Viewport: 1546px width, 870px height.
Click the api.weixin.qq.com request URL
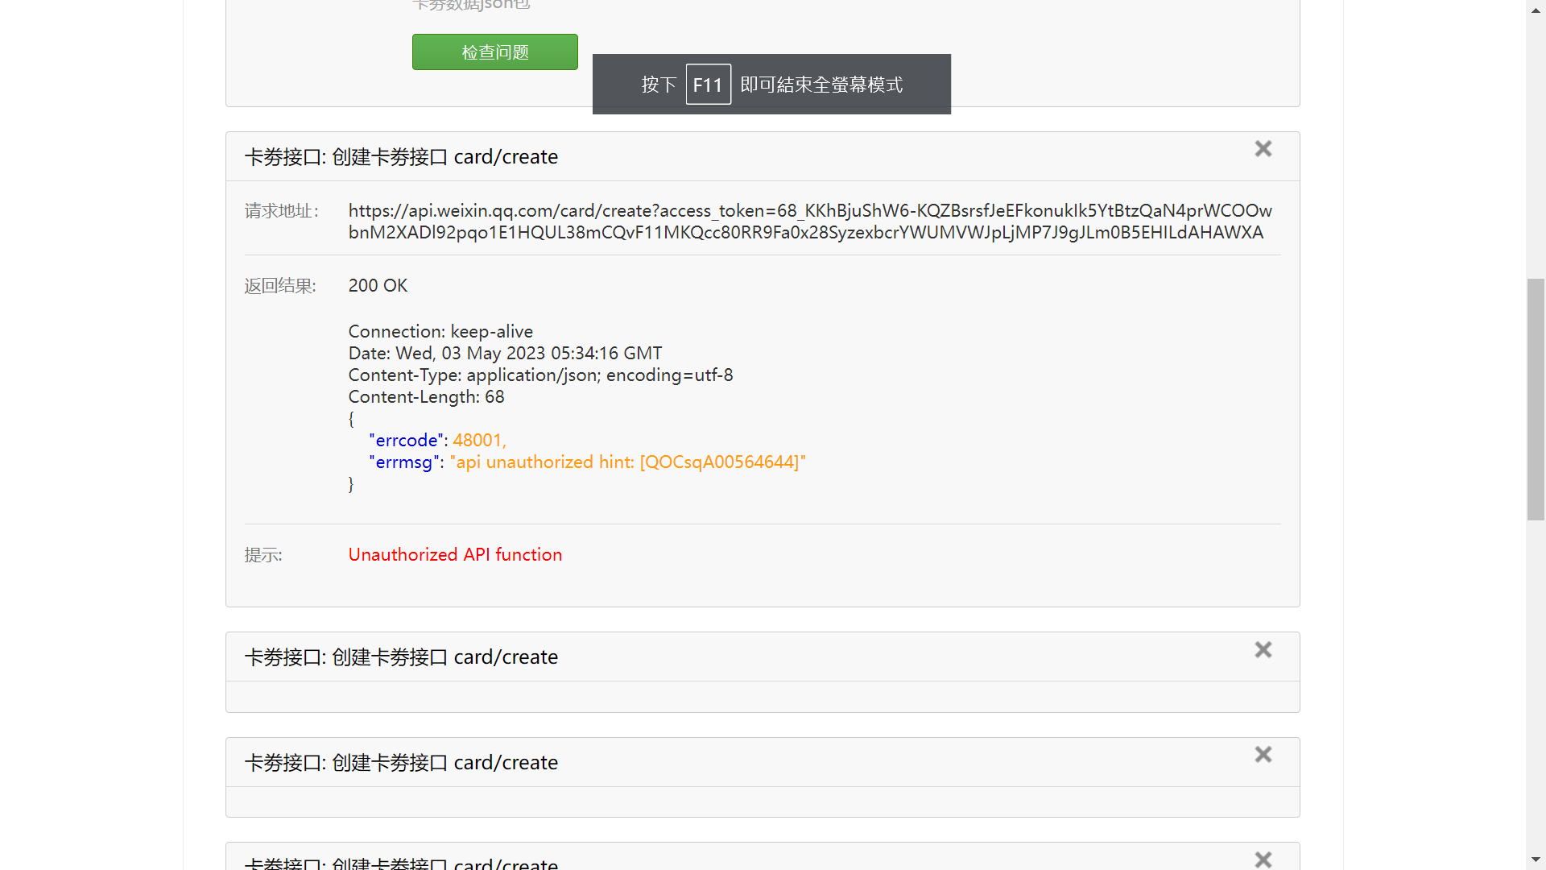pyautogui.click(x=809, y=222)
